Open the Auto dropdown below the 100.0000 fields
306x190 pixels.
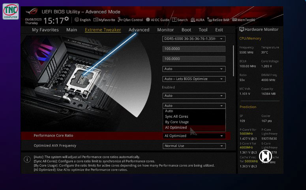(x=194, y=69)
